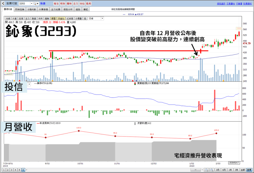
Task: Open the 哈拉 red button
Action: [x=82, y=4]
